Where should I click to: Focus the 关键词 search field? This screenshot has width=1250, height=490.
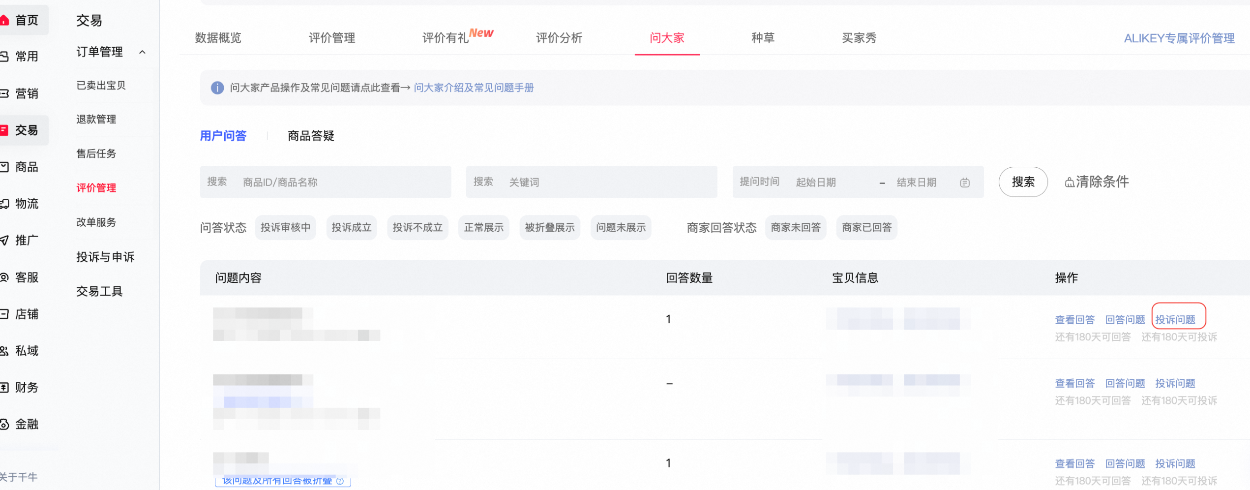click(x=592, y=182)
